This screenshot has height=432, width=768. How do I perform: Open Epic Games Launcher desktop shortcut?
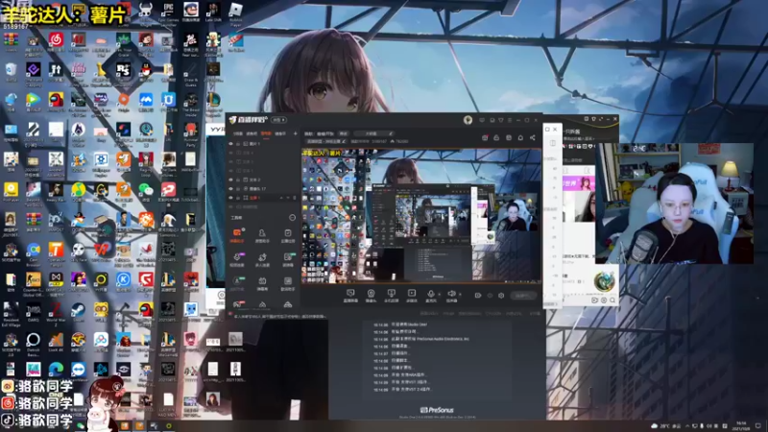click(x=168, y=13)
